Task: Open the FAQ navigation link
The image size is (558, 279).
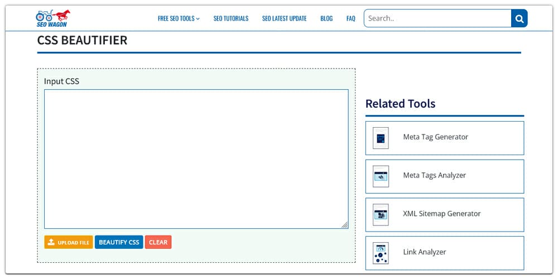Action: point(350,18)
